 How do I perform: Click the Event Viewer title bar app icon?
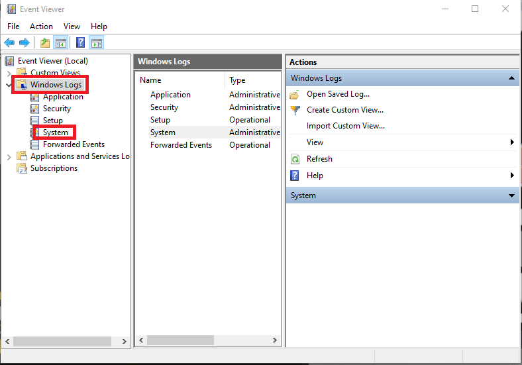[11, 9]
